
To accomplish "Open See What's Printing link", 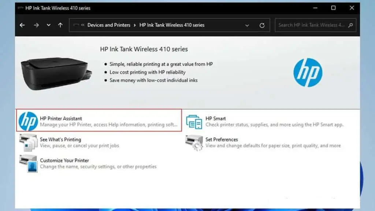I will [x=60, y=140].
